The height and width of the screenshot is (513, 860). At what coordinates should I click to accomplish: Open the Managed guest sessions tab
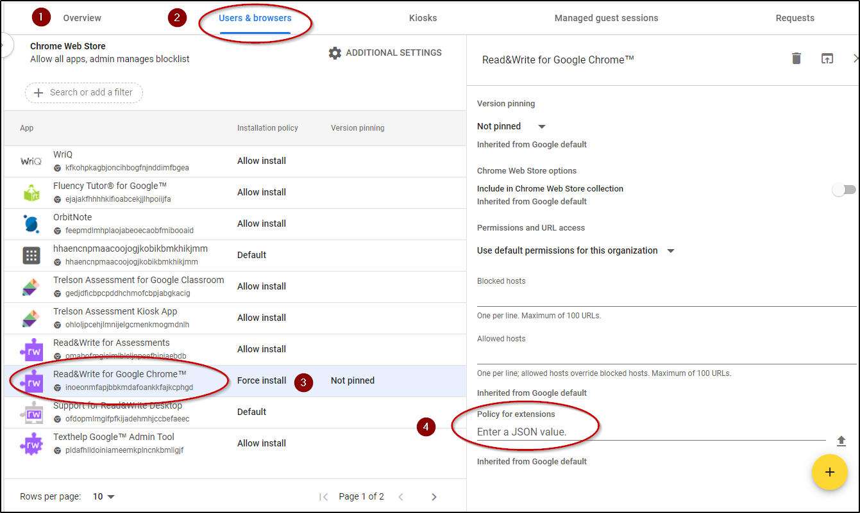(x=607, y=18)
